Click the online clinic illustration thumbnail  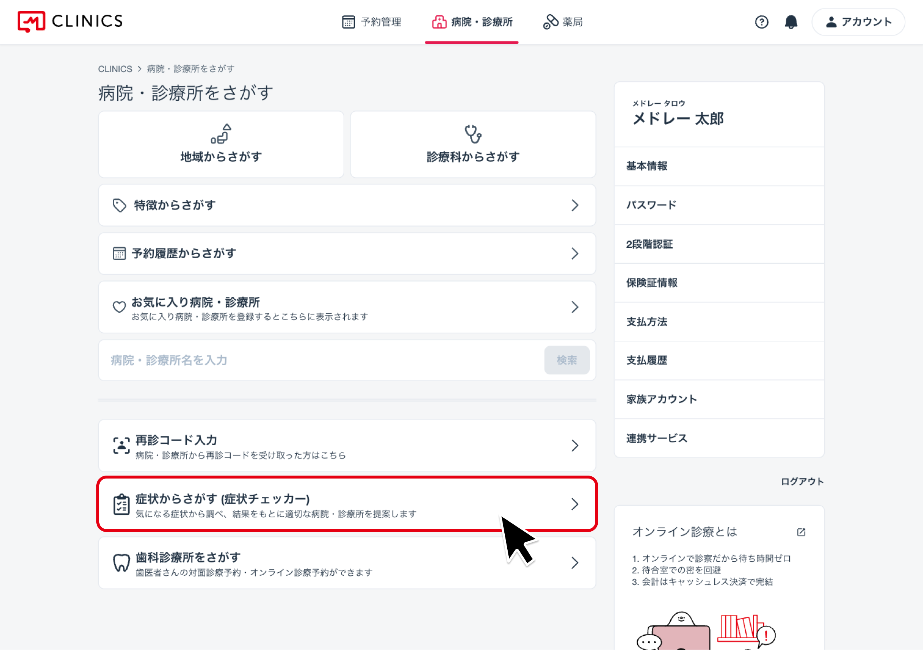(x=706, y=630)
